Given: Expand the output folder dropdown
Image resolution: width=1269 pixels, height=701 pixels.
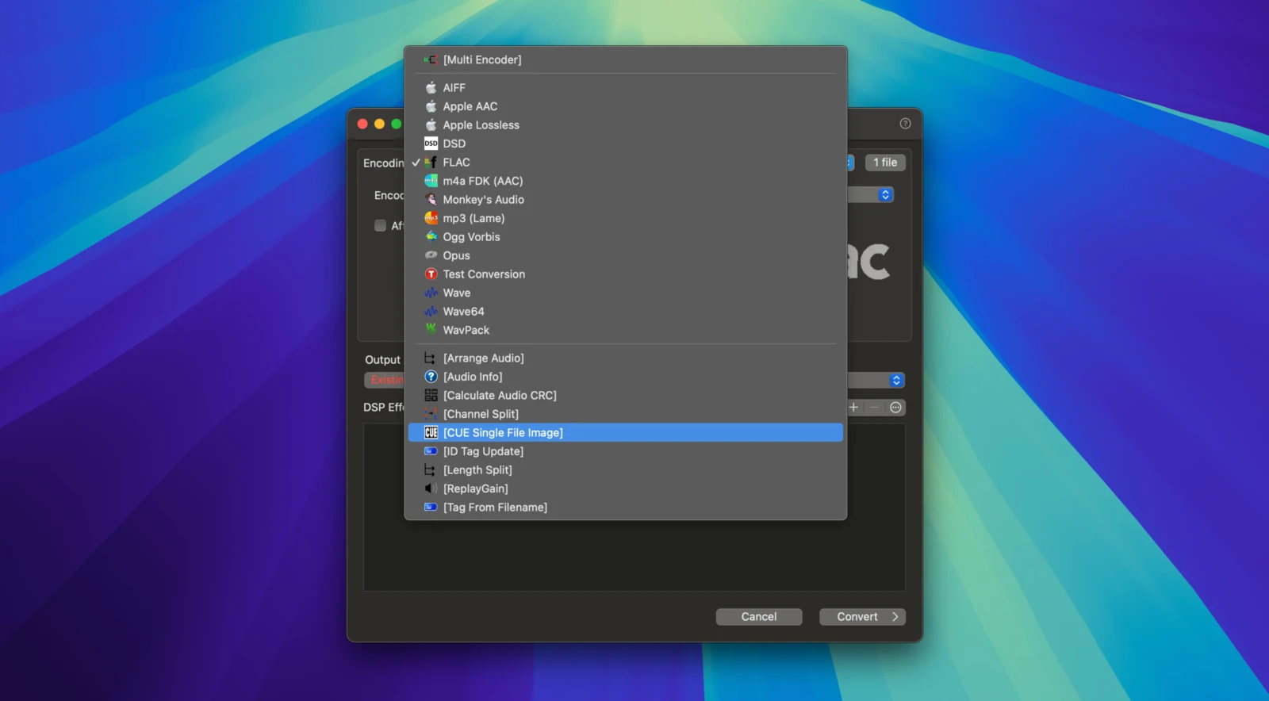Looking at the screenshot, I should [896, 381].
